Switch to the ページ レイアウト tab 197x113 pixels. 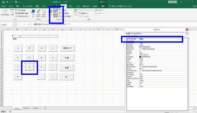pos(28,6)
